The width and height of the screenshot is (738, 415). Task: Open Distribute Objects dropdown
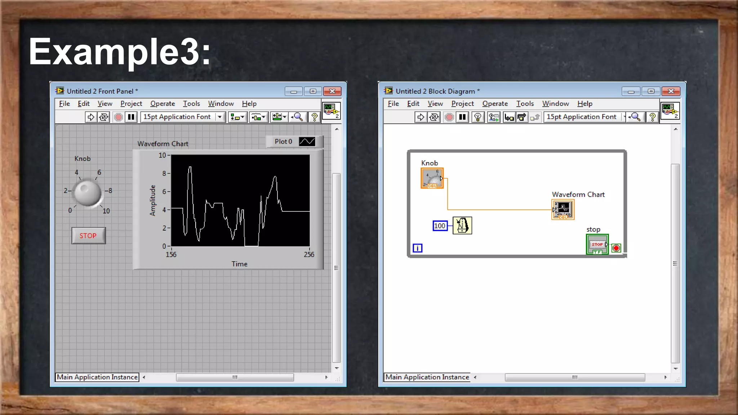pos(258,117)
